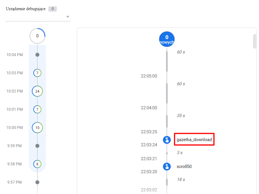The height and width of the screenshot is (194, 259).
Task: Open the 10:02 PM bubble with 24 events
Action: click(37, 91)
